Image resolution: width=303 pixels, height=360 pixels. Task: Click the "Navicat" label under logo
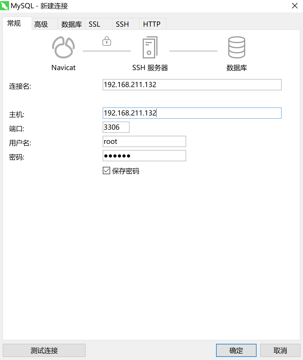63,68
